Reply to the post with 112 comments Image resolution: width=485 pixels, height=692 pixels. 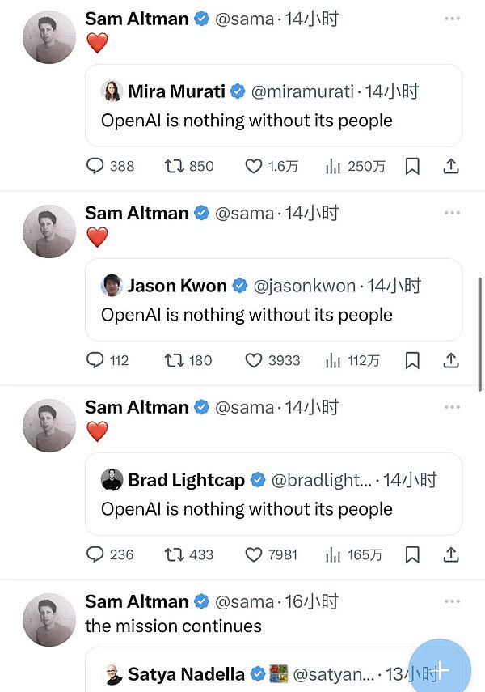click(95, 360)
